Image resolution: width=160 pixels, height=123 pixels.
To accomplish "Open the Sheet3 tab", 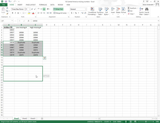I will coord(33,118).
